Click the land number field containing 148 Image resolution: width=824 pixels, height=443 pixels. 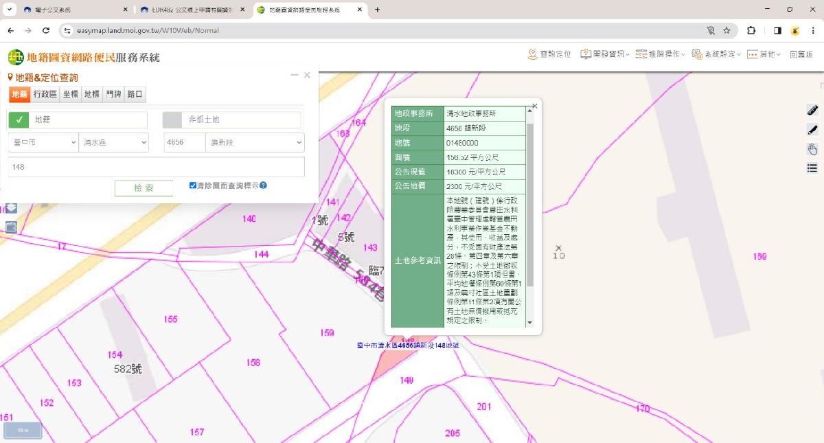pyautogui.click(x=156, y=167)
